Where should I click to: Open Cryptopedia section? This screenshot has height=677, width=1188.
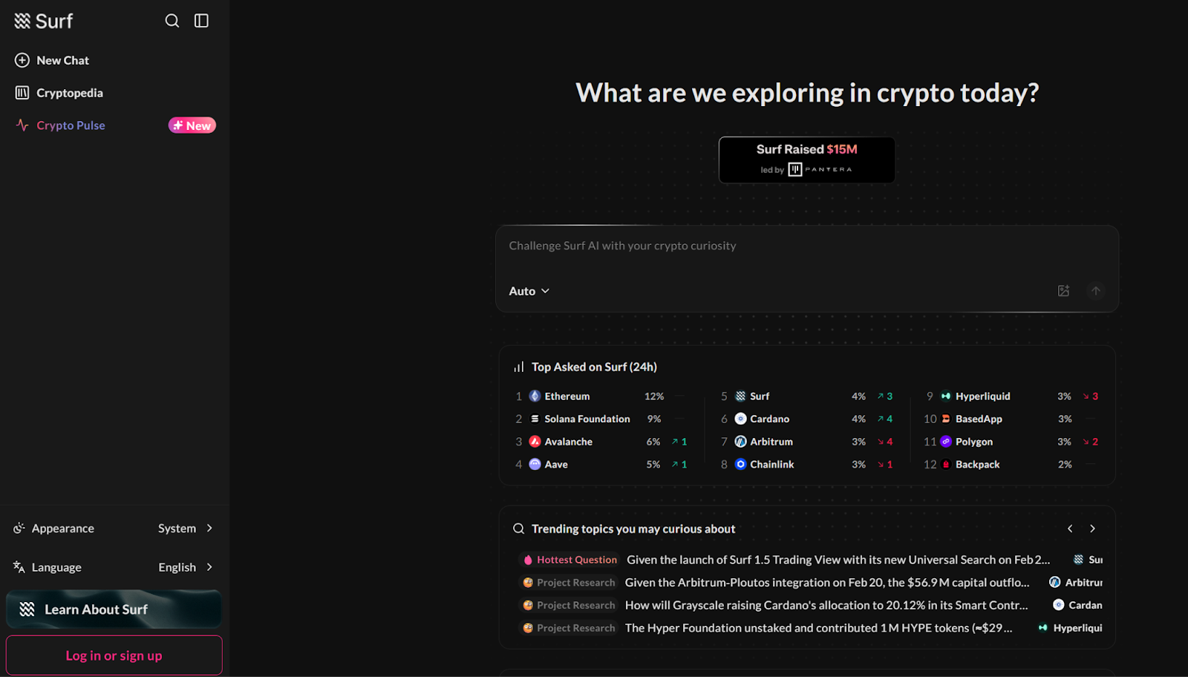pos(59,93)
